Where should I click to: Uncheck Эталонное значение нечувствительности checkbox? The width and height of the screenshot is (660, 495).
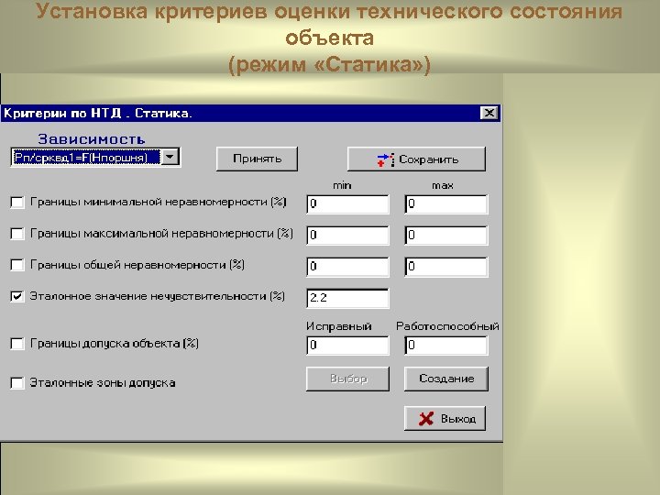[x=17, y=296]
